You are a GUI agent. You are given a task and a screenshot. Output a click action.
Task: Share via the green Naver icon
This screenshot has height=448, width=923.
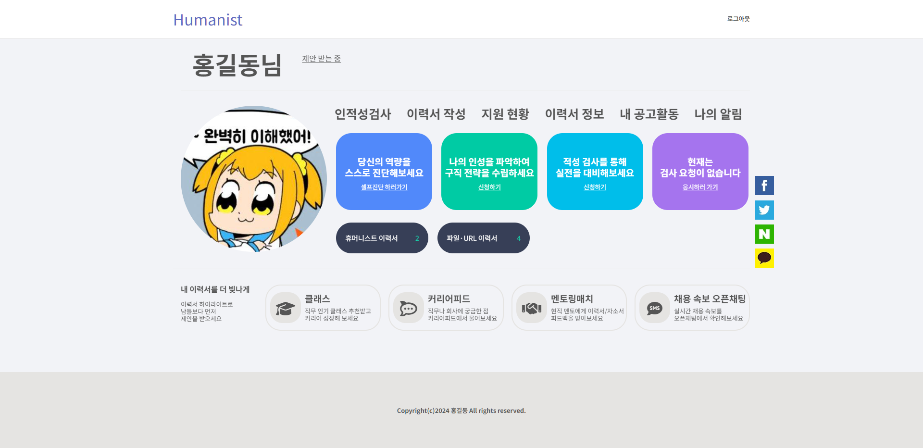(x=764, y=234)
